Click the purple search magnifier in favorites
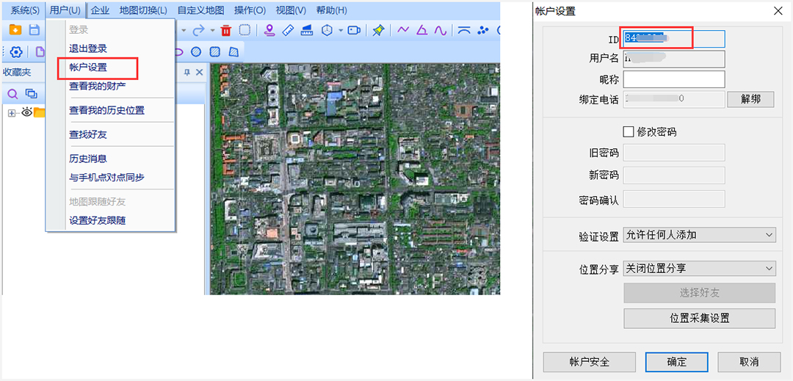 12,93
